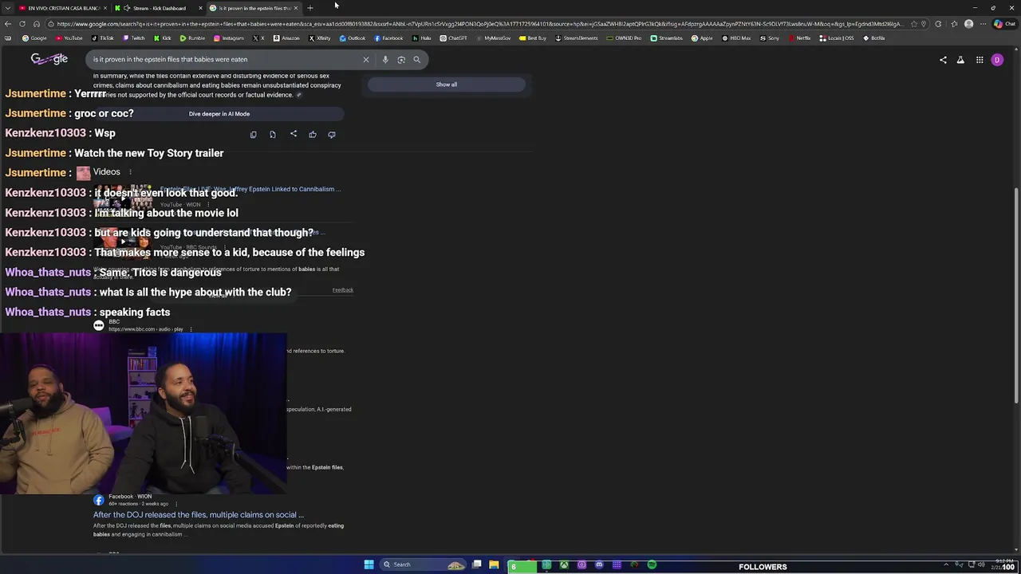Switch to Stream - Kick Dashboard tab
This screenshot has width=1021, height=574.
[159, 8]
